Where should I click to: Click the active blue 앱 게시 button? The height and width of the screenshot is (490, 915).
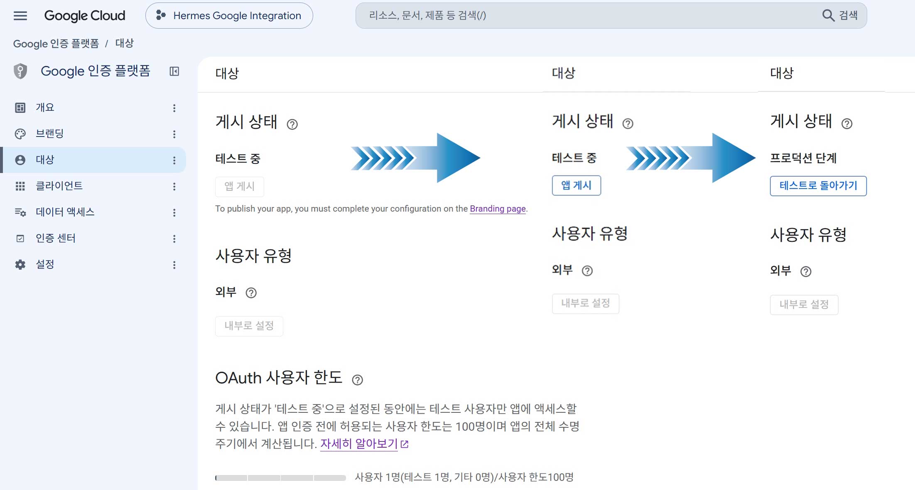pos(576,185)
